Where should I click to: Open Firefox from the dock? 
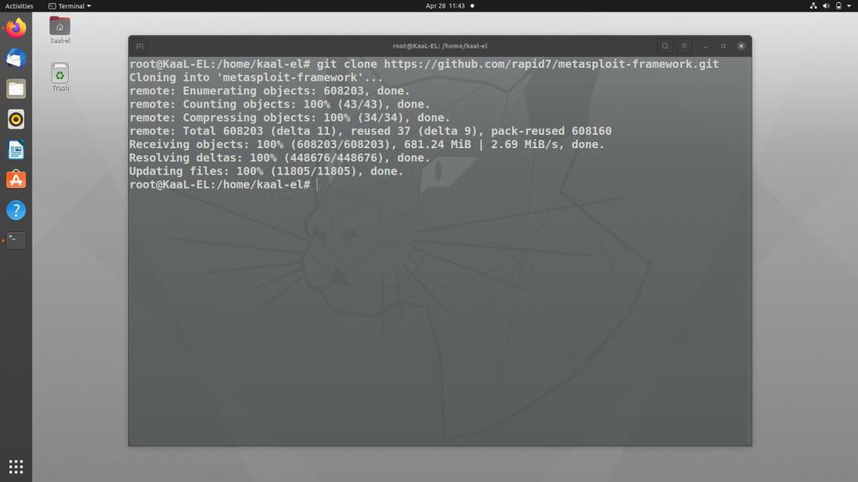(16, 28)
